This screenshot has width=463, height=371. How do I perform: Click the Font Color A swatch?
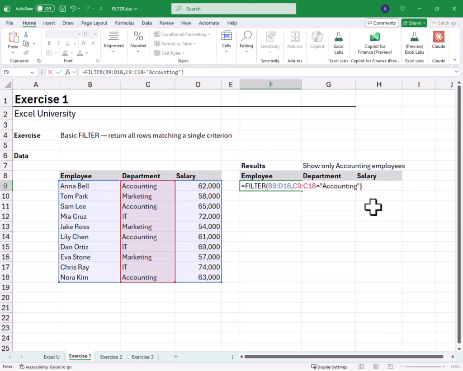tap(80, 53)
